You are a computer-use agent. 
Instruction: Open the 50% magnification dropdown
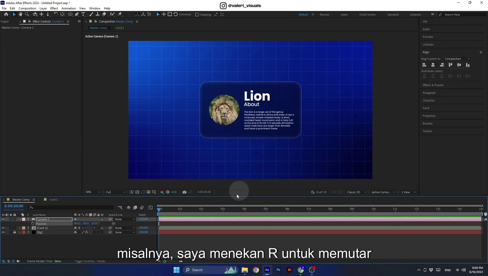coord(93,192)
